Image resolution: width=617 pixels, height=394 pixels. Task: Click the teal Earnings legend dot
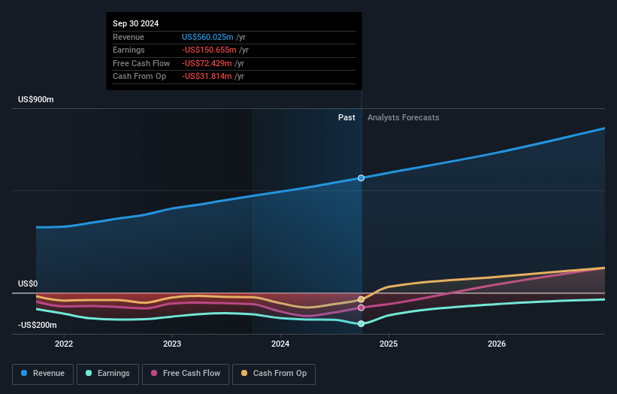(89, 373)
